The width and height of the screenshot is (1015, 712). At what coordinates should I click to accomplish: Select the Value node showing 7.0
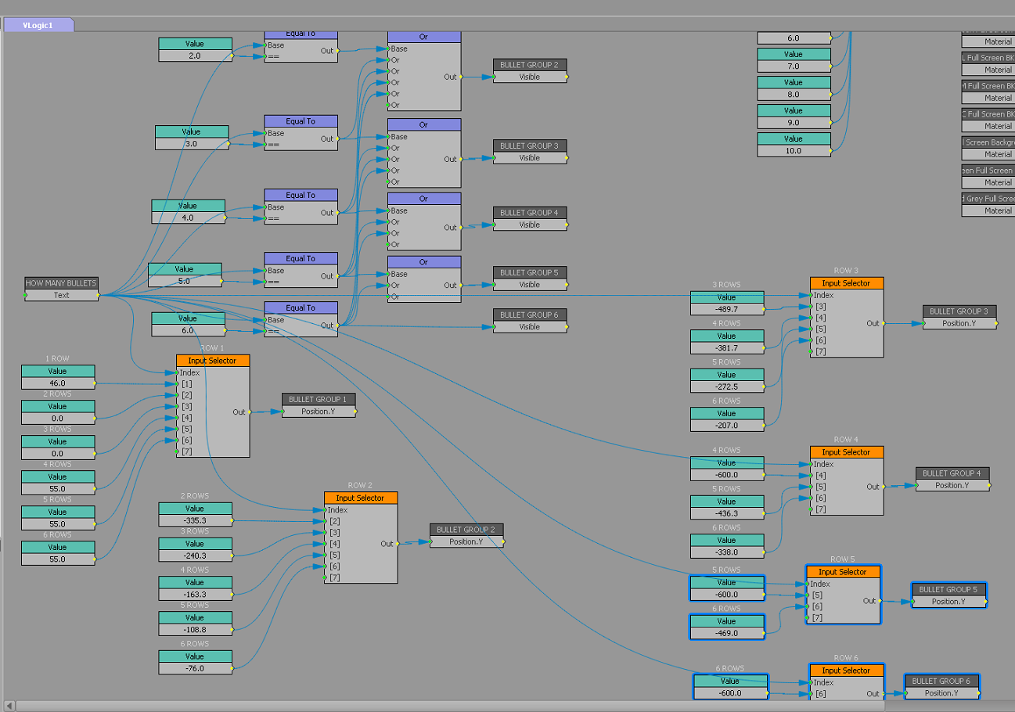[794, 55]
